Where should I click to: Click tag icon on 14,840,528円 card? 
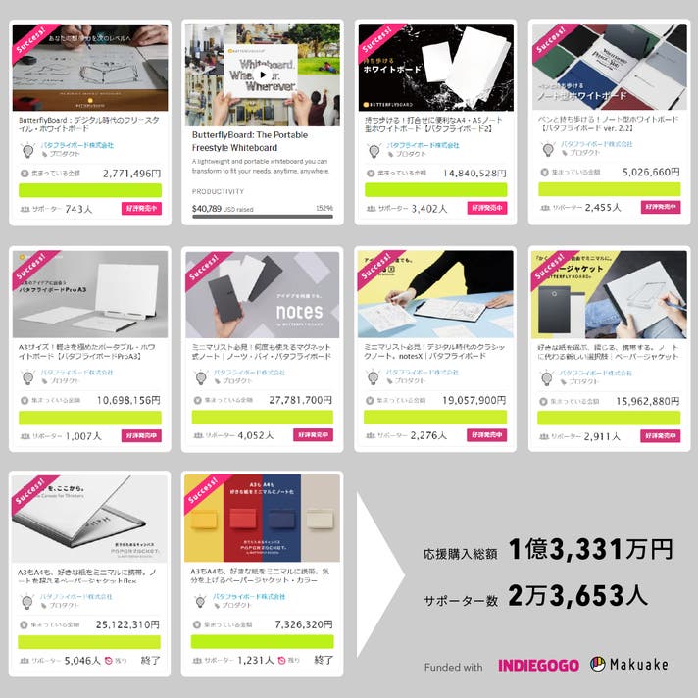390,155
